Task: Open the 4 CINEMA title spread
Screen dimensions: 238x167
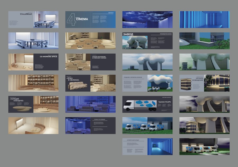Action: click(90, 20)
